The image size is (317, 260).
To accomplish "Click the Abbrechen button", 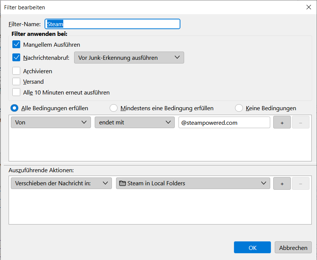I will pos(293,247).
